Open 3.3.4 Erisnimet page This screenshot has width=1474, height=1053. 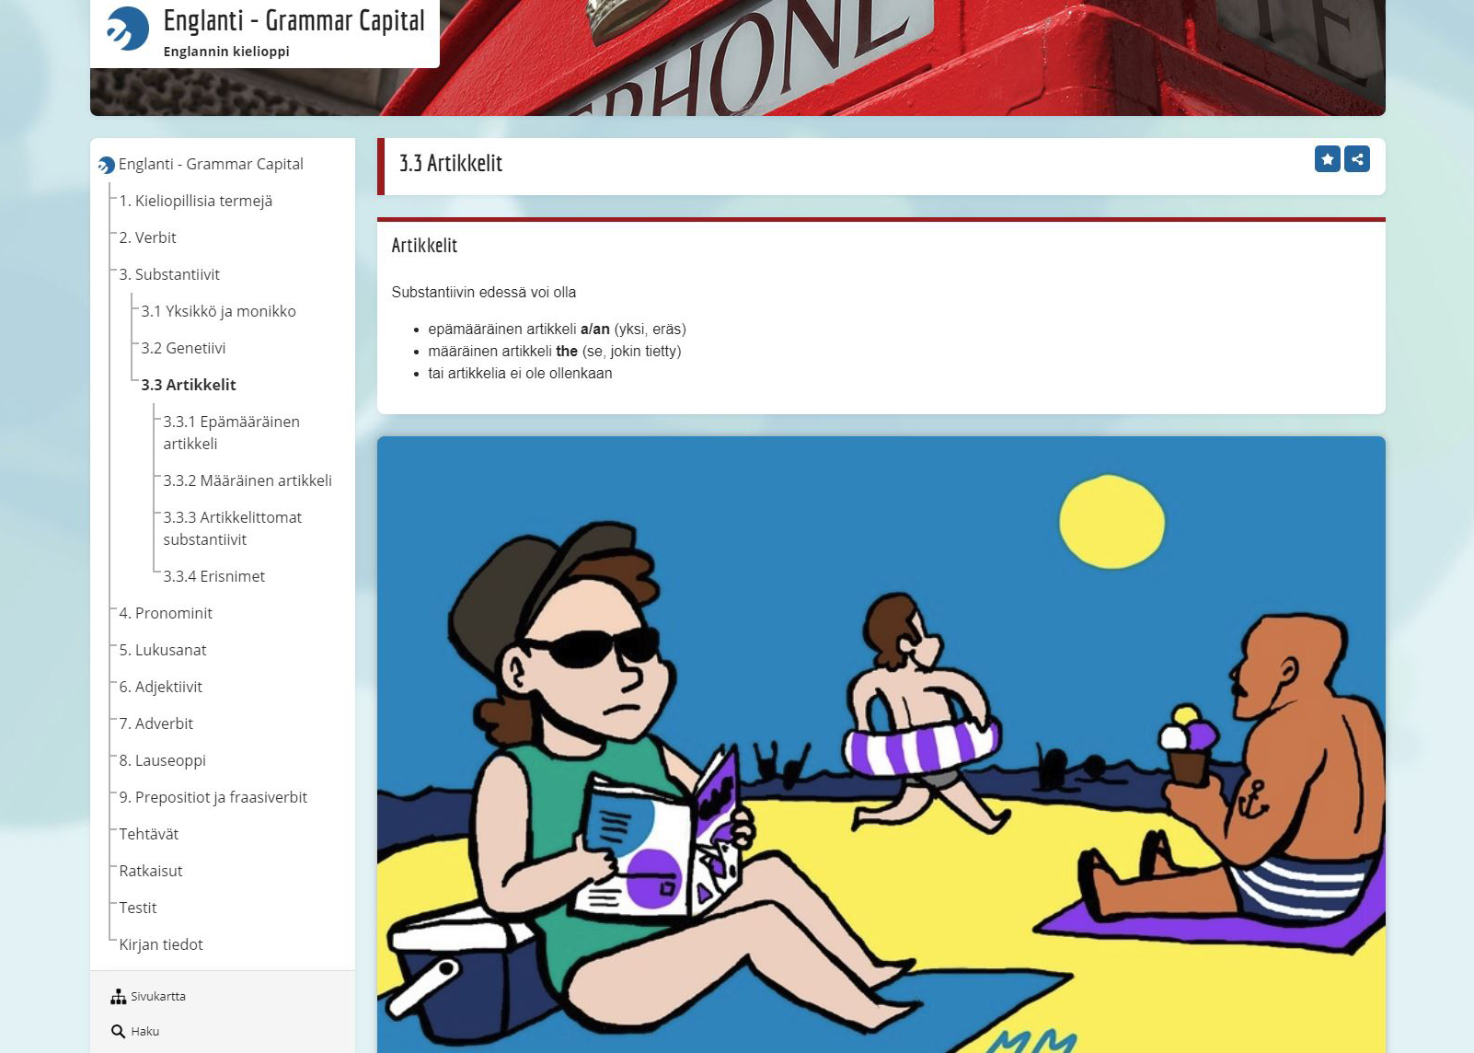pos(213,576)
